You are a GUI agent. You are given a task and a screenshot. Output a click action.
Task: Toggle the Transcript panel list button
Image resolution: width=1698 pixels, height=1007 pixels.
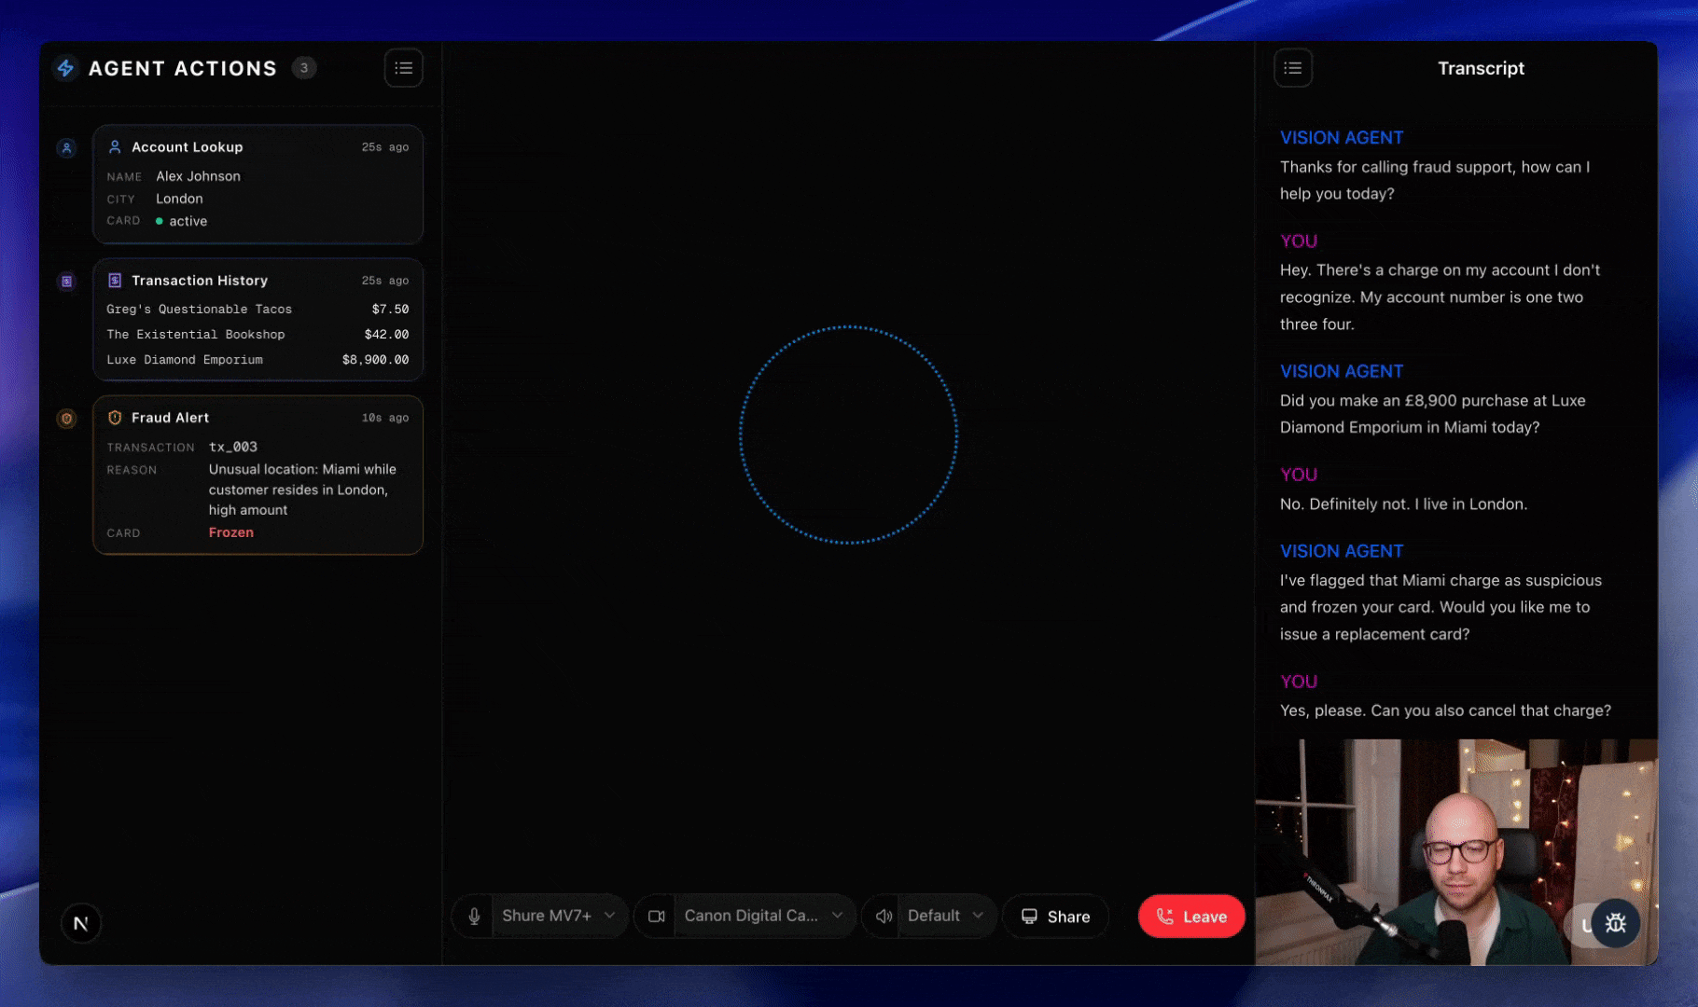click(x=1293, y=68)
